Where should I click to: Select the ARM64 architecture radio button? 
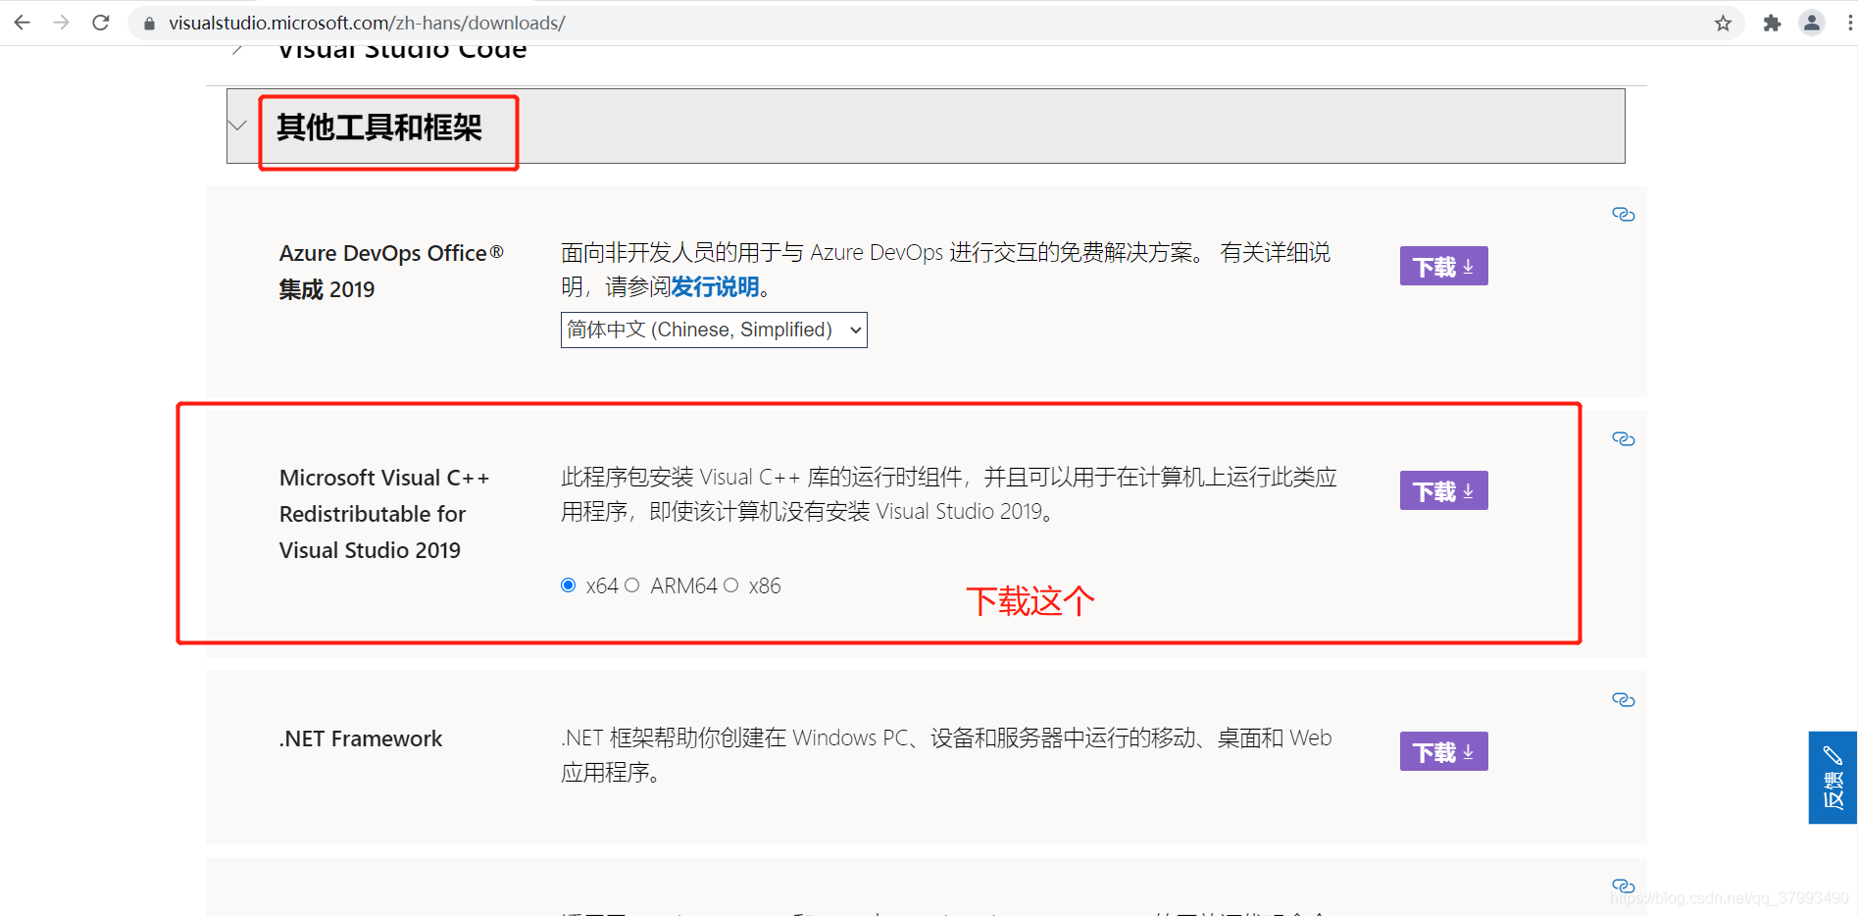632,585
